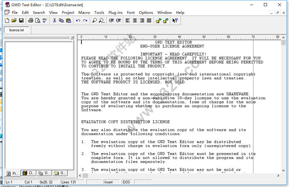Screen dimensions: 289x187
Task: Open the Font menu
Action: pyautogui.click(x=131, y=12)
